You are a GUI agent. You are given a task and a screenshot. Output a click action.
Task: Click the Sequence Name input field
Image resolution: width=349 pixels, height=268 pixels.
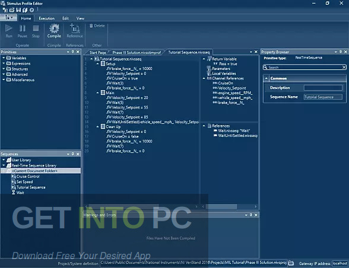pyautogui.click(x=323, y=97)
